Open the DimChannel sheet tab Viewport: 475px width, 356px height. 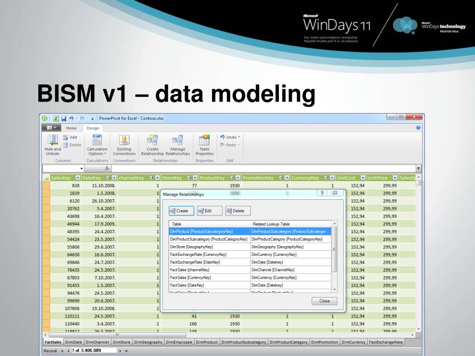point(97,342)
